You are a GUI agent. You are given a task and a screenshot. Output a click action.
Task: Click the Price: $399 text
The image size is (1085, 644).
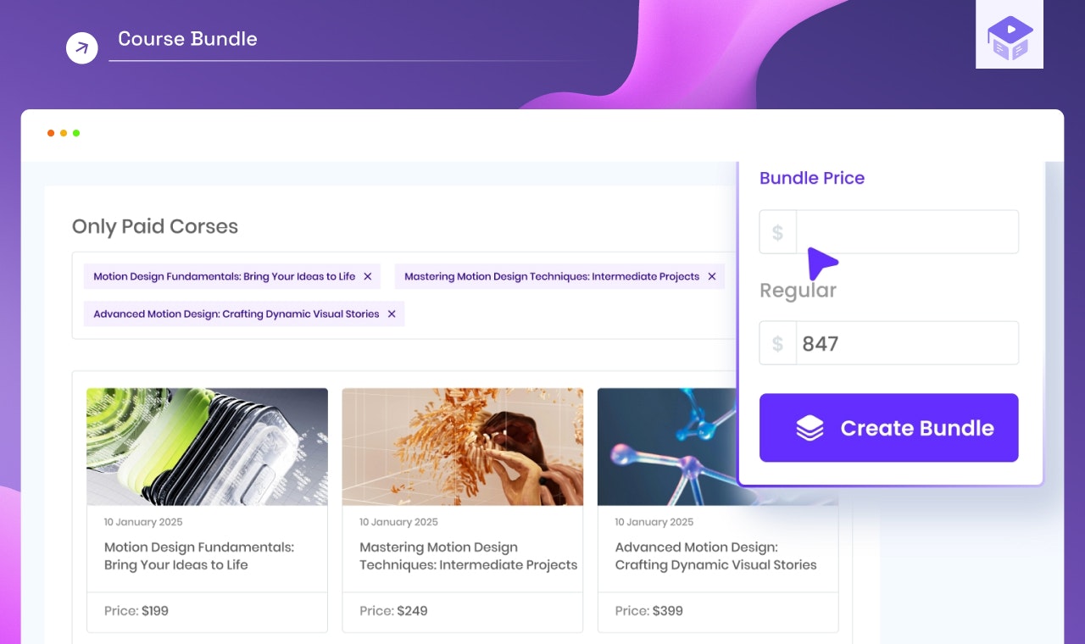click(649, 611)
